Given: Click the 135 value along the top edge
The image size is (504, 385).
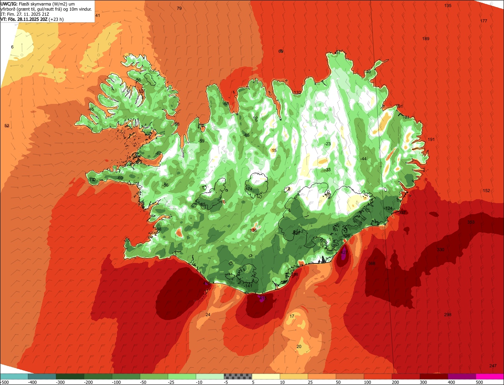Looking at the screenshot, I should 448,6.
